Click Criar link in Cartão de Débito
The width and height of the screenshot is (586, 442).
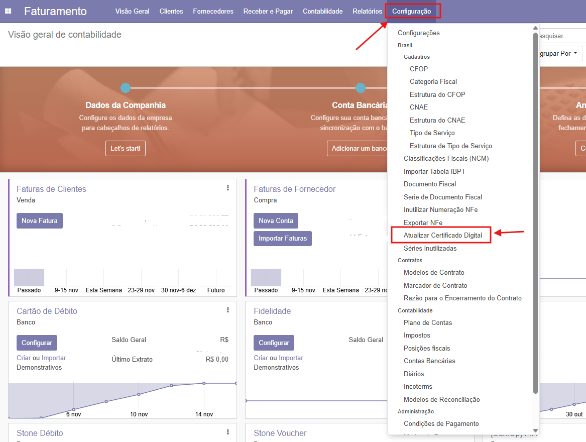[x=23, y=358]
